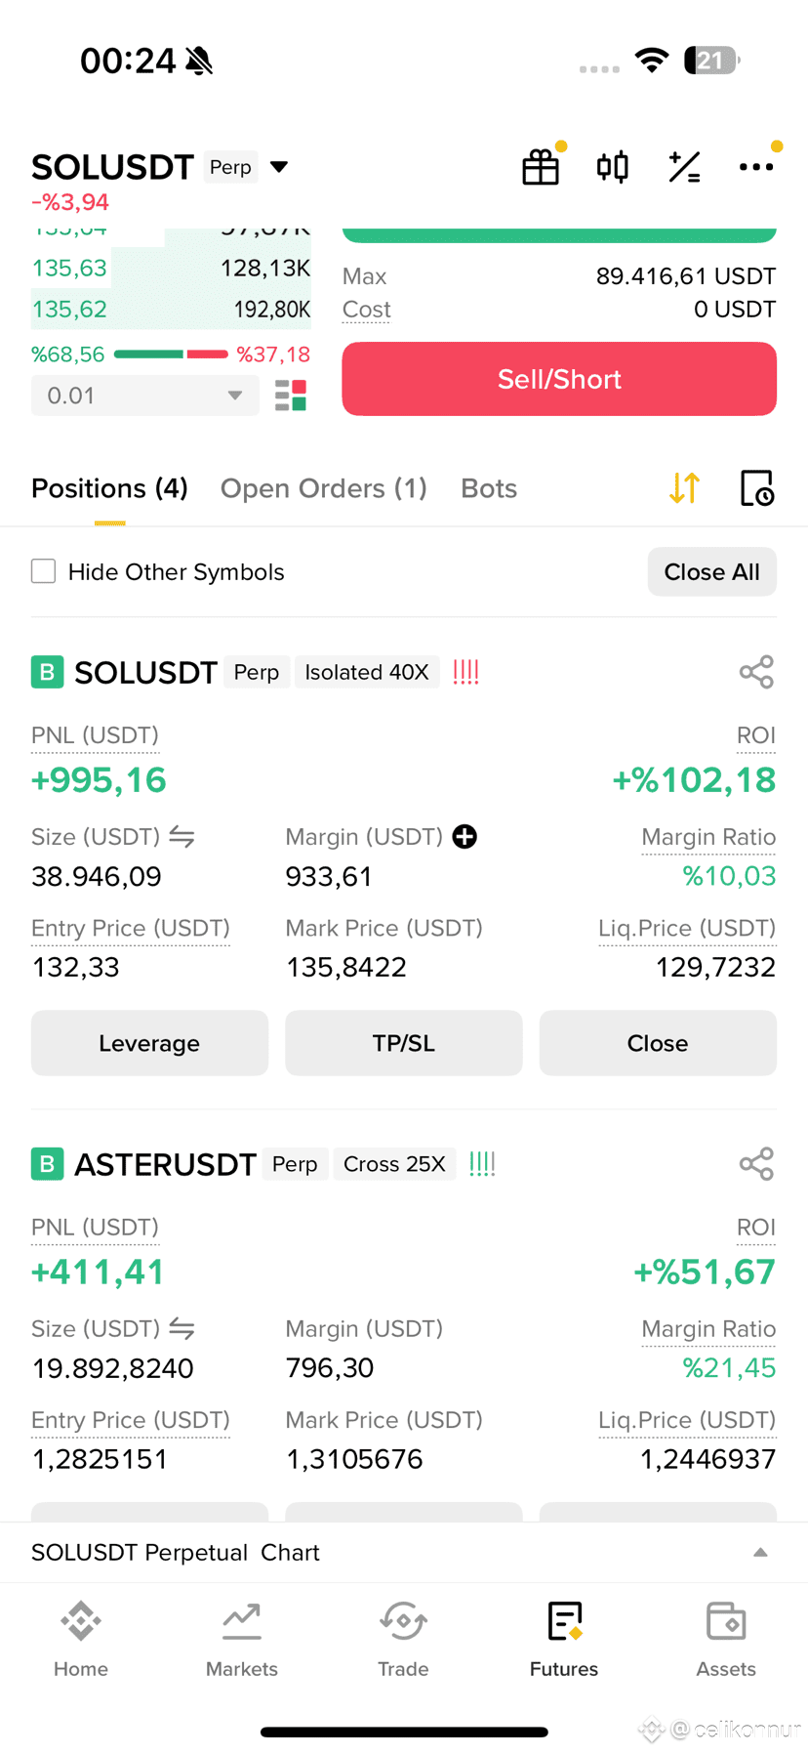Viewport: 808px width, 1754px height.
Task: Open the three-dot more options menu
Action: (756, 167)
